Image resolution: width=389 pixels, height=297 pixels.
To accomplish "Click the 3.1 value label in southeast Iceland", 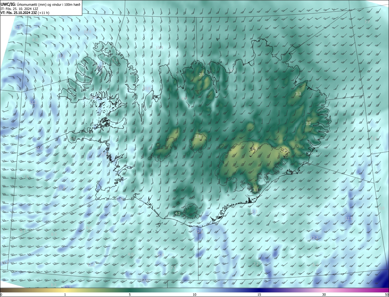I will click(x=255, y=190).
